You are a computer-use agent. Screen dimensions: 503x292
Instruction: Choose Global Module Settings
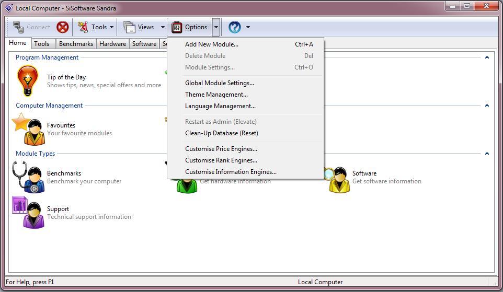(x=245, y=83)
